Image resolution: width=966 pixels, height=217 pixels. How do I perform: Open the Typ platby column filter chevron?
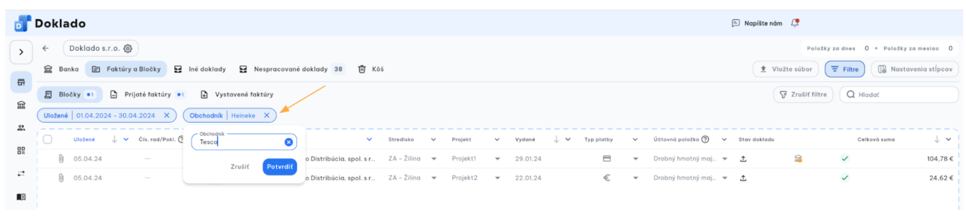coord(635,140)
